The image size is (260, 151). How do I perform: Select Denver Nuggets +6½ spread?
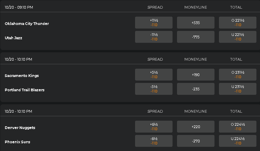(x=154, y=127)
